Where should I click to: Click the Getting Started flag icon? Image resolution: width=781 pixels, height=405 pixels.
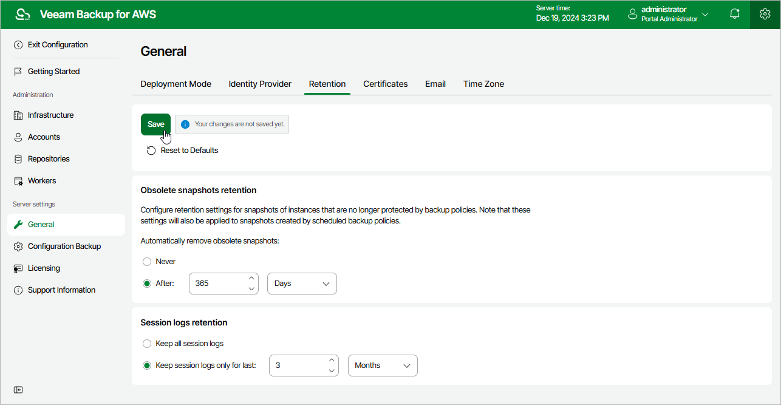(18, 72)
